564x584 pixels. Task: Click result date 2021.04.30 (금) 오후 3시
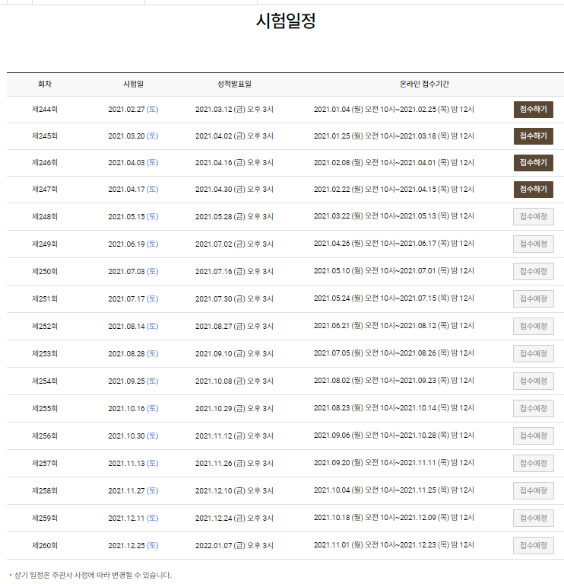(234, 189)
